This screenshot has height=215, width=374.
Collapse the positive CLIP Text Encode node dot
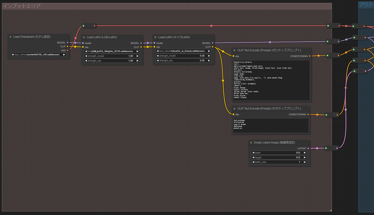[234, 50]
